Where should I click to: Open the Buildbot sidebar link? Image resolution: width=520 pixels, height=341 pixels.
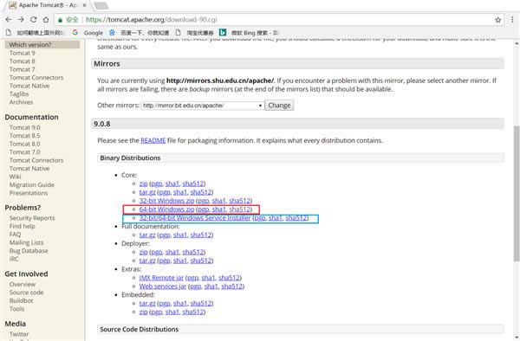(21, 300)
